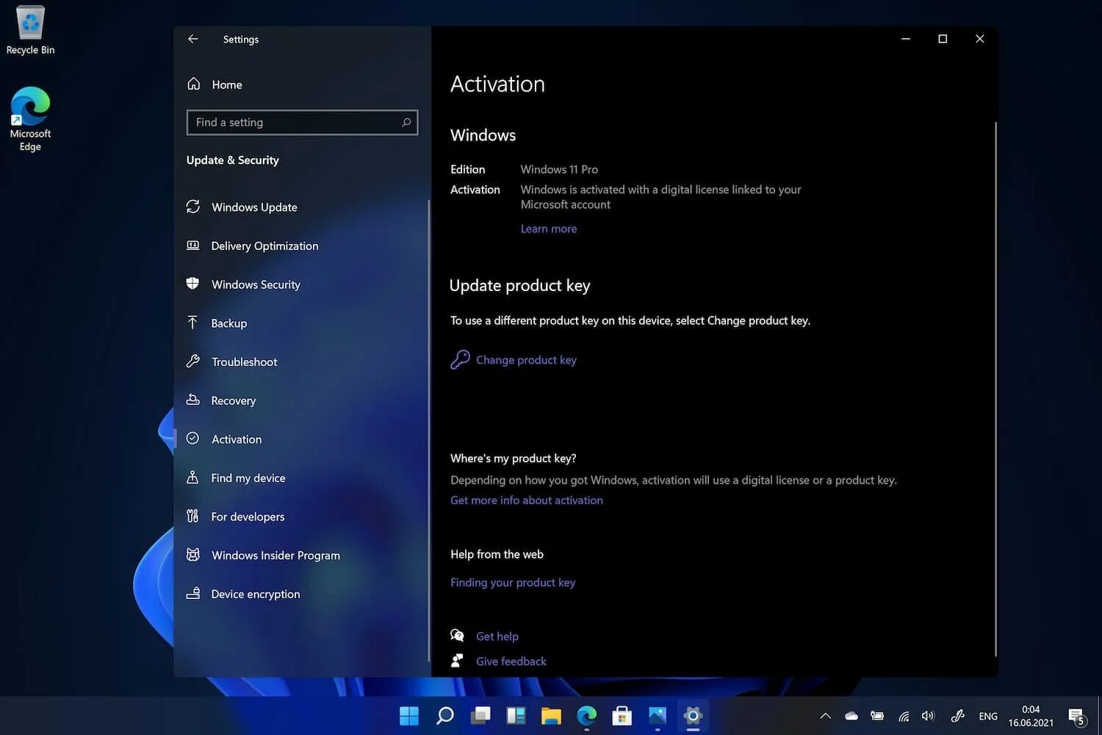Click the tray battery icon
This screenshot has height=735, width=1102.
pos(877,716)
